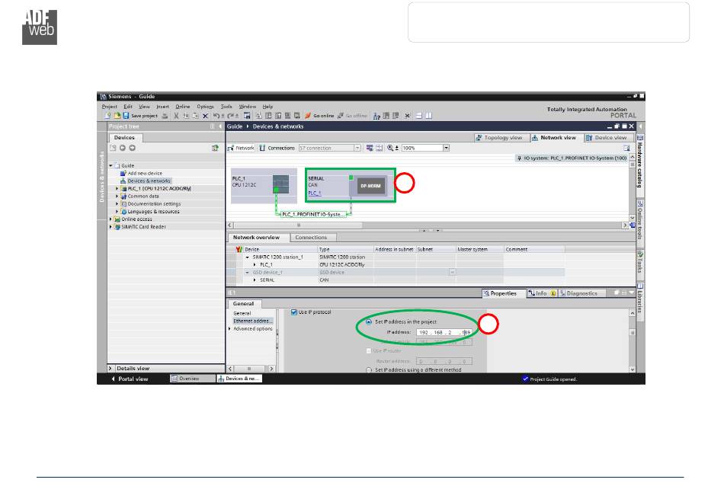724x502 pixels.
Task: Click the Redo arrow icon
Action: (x=230, y=115)
